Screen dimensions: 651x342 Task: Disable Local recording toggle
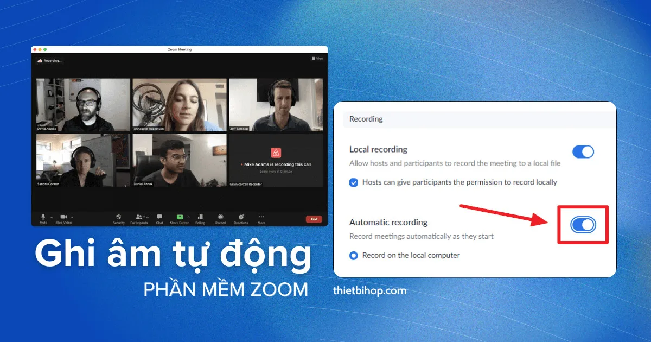(x=583, y=152)
